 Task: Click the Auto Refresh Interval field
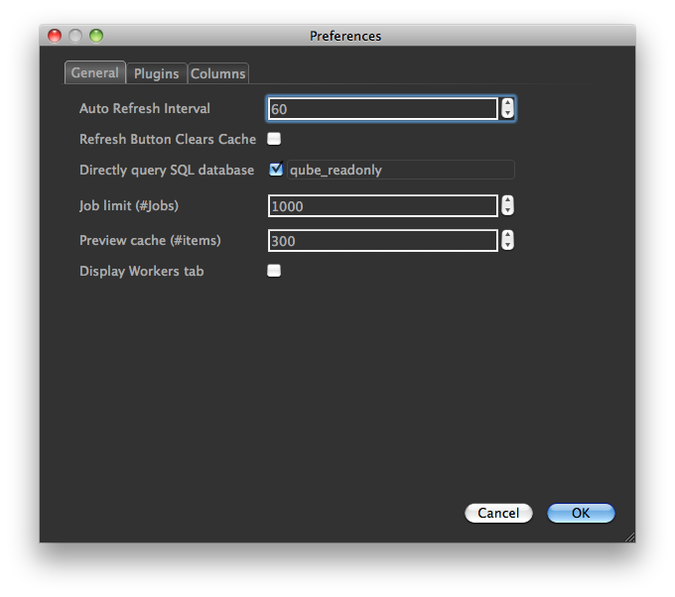(x=382, y=109)
